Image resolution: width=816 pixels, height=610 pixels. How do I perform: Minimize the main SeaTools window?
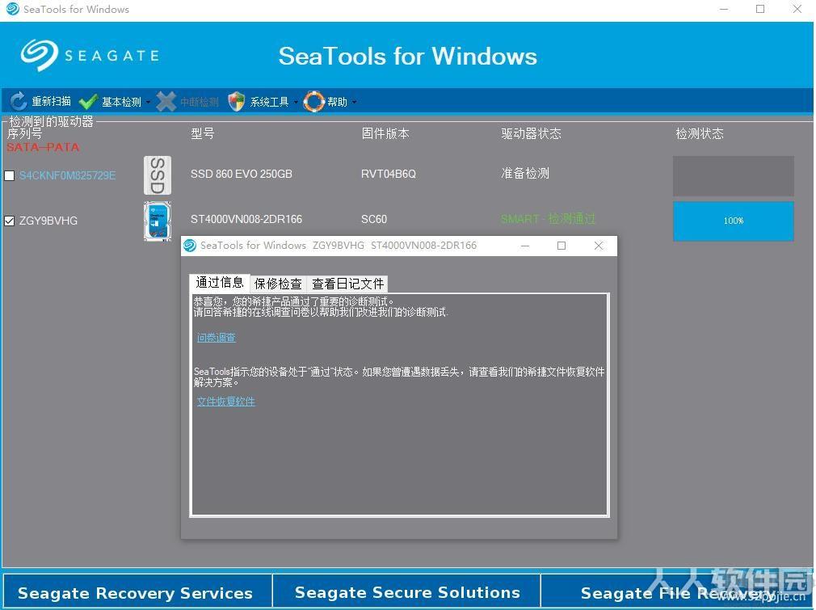pyautogui.click(x=724, y=9)
